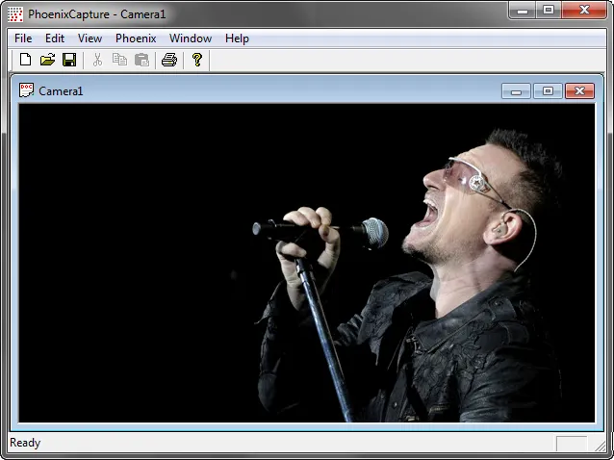The height and width of the screenshot is (460, 614).
Task: Click the Open folder toolbar icon
Action: click(x=47, y=60)
